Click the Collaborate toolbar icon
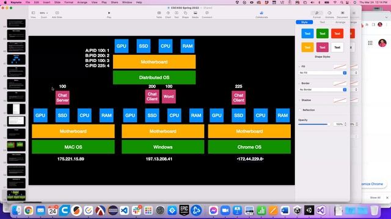This screenshot has width=391, height=219. click(x=261, y=13)
